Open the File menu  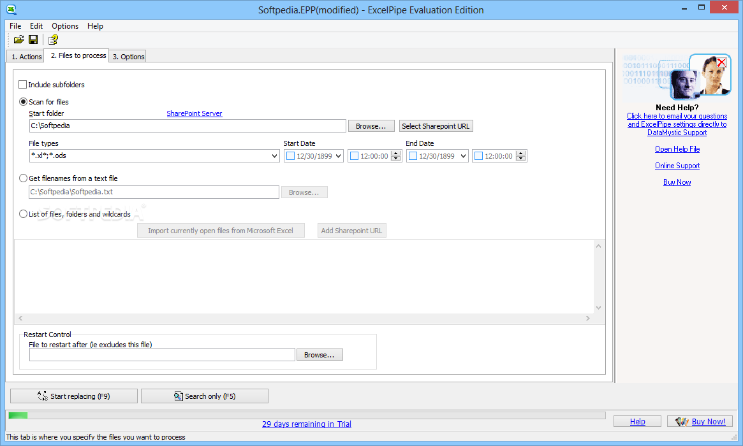click(15, 26)
